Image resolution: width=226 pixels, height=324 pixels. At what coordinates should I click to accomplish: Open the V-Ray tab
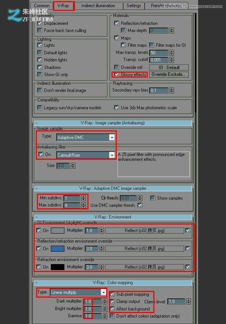click(63, 6)
